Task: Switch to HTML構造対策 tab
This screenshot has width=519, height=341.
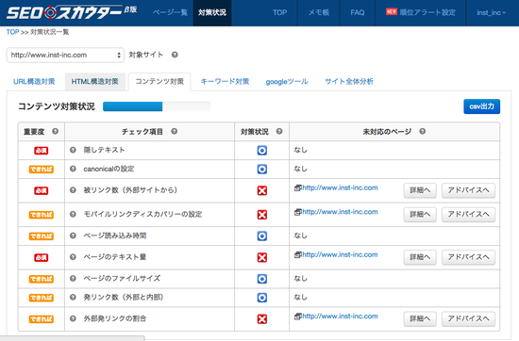Action: click(95, 82)
